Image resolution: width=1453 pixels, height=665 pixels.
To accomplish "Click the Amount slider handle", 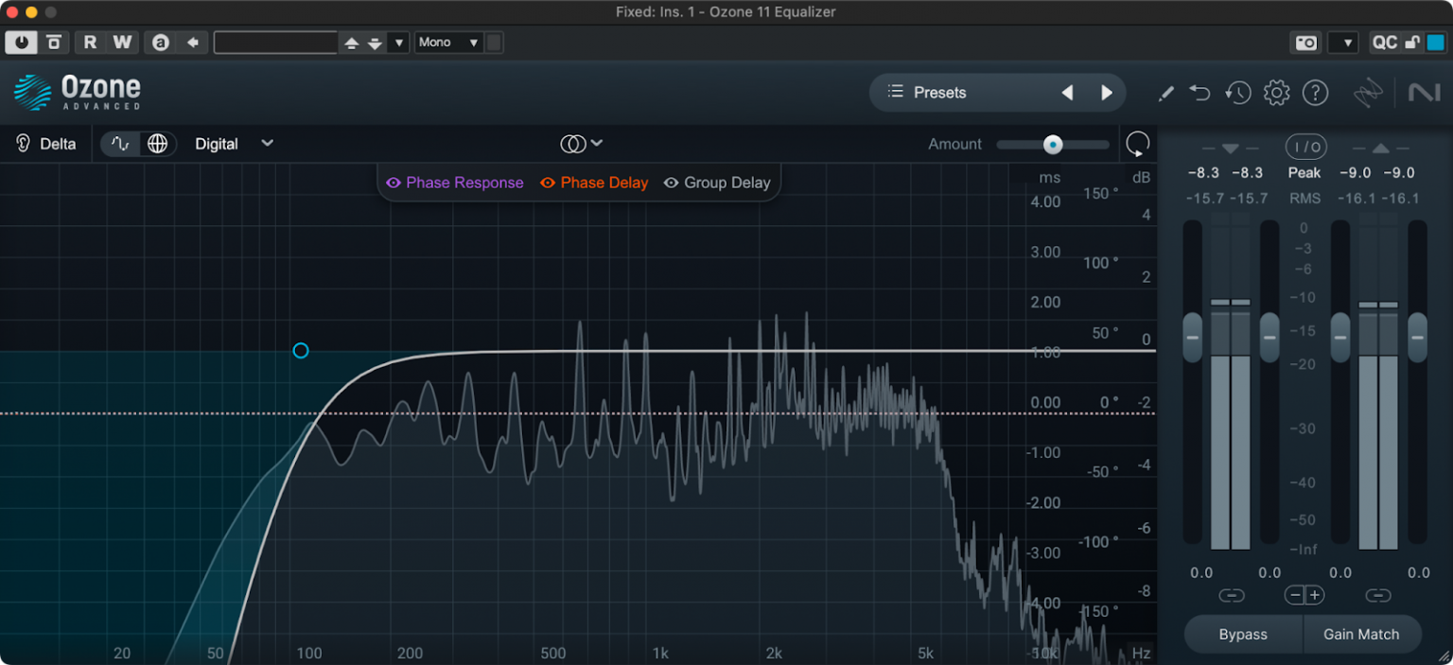I will [x=1053, y=145].
